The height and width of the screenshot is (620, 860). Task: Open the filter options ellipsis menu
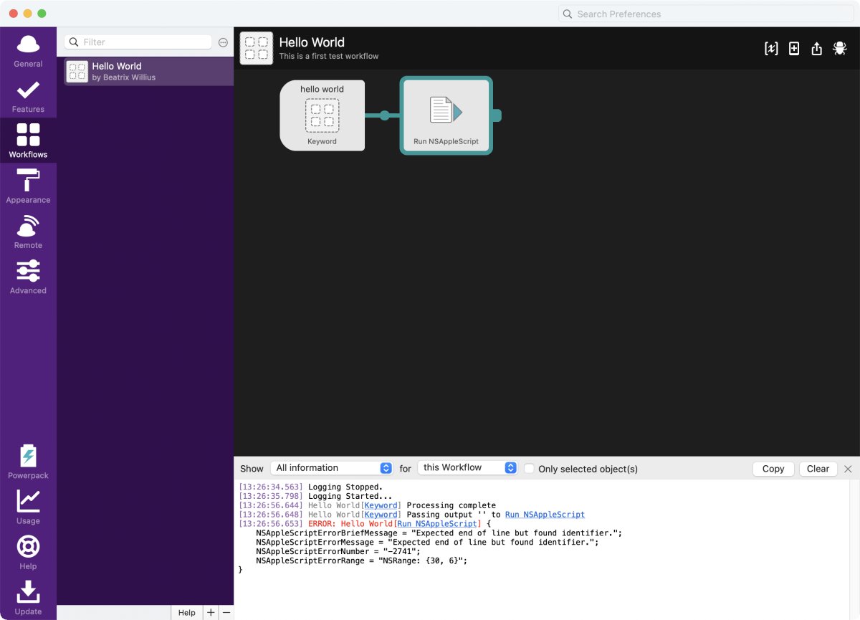coord(223,42)
